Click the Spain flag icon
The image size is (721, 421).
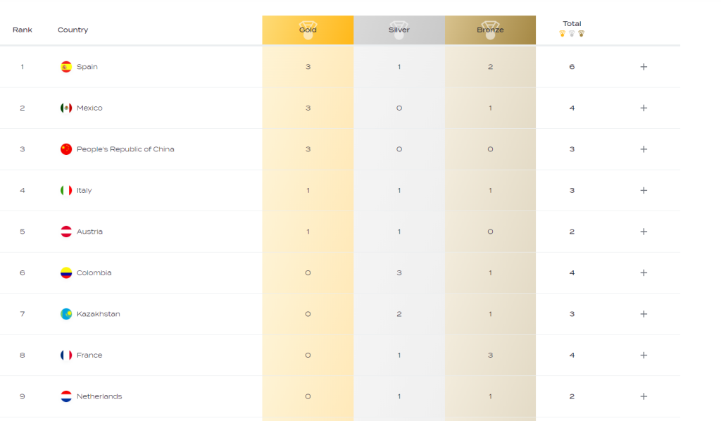[66, 67]
